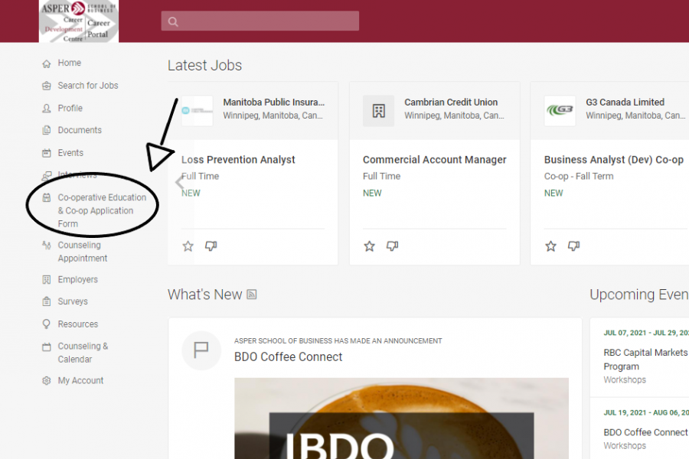Screen dimensions: 689x459
Task: Thumbs down the Loss Prevention Analyst job
Action: coord(211,246)
